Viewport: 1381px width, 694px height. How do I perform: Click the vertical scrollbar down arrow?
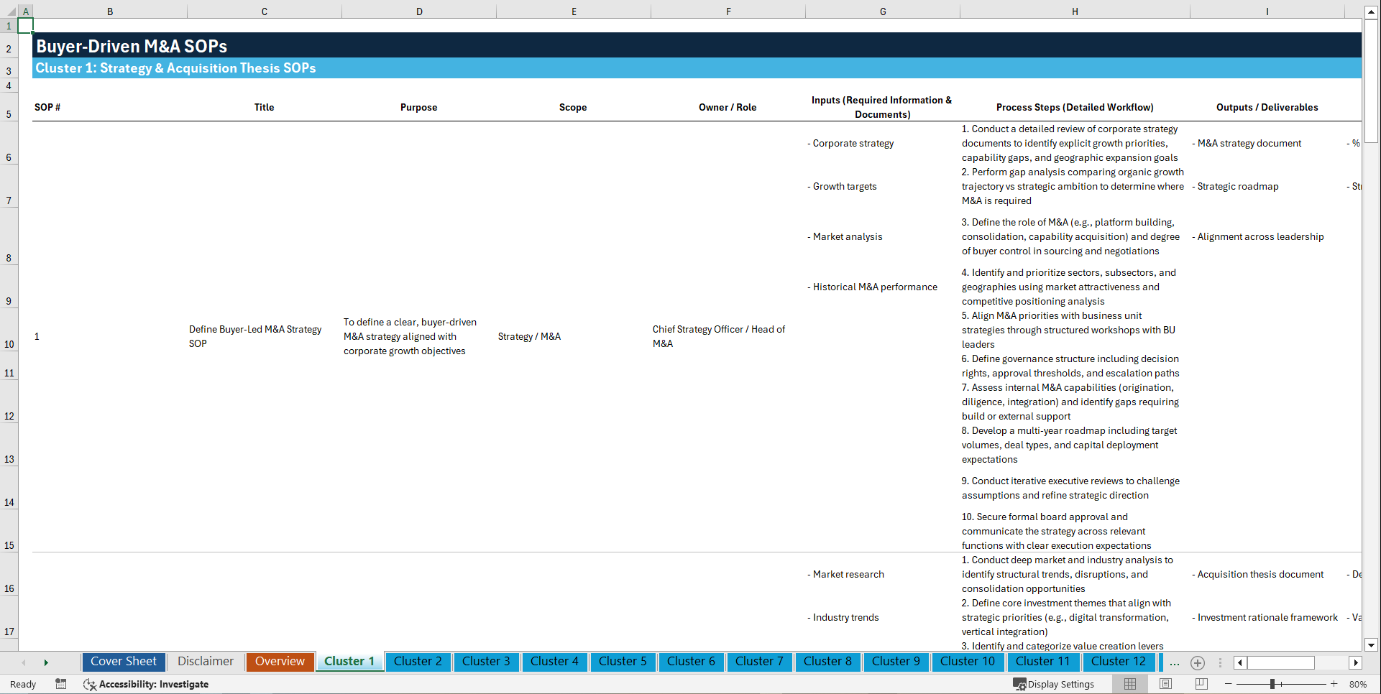(1372, 645)
